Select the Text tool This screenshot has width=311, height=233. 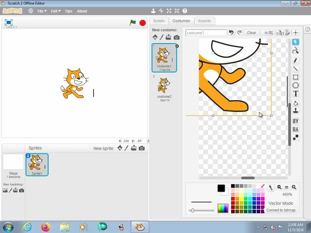click(296, 93)
